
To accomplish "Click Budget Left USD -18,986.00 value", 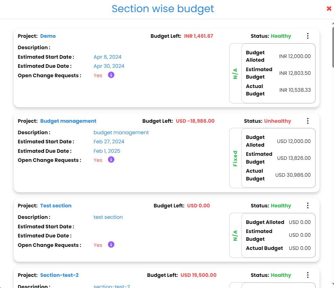I will pos(195,121).
